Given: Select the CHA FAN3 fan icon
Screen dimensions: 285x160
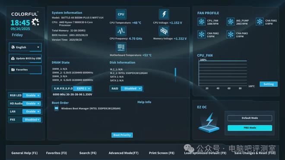Looking at the screenshot, I should (231, 34).
